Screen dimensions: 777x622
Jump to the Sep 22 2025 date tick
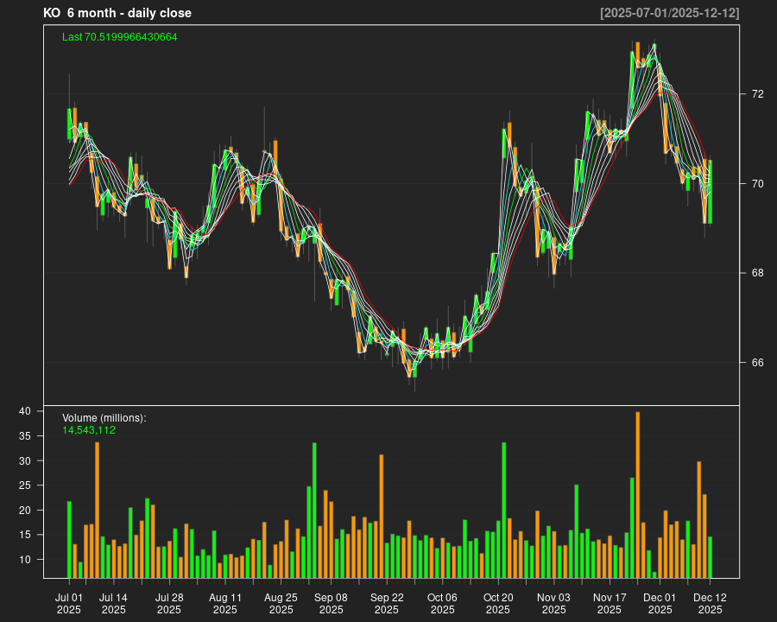pos(387,603)
